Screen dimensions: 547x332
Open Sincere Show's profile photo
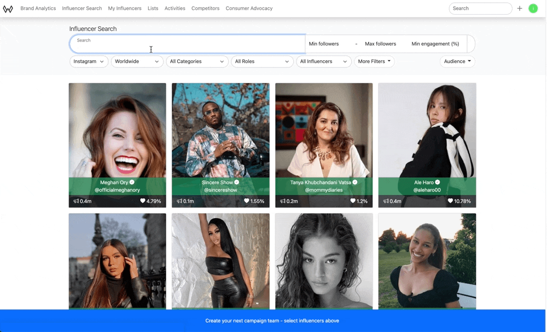tap(220, 130)
